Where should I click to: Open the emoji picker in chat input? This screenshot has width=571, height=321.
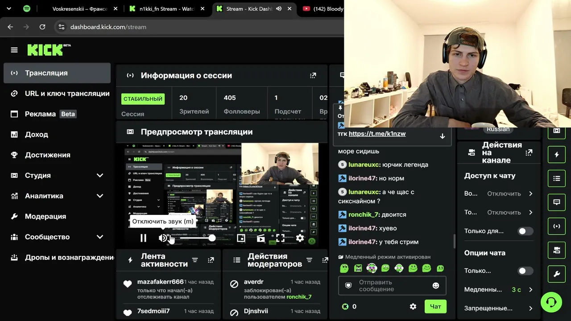click(436, 285)
